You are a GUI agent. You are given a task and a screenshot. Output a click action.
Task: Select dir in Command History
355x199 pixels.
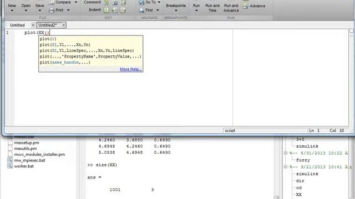[300, 181]
